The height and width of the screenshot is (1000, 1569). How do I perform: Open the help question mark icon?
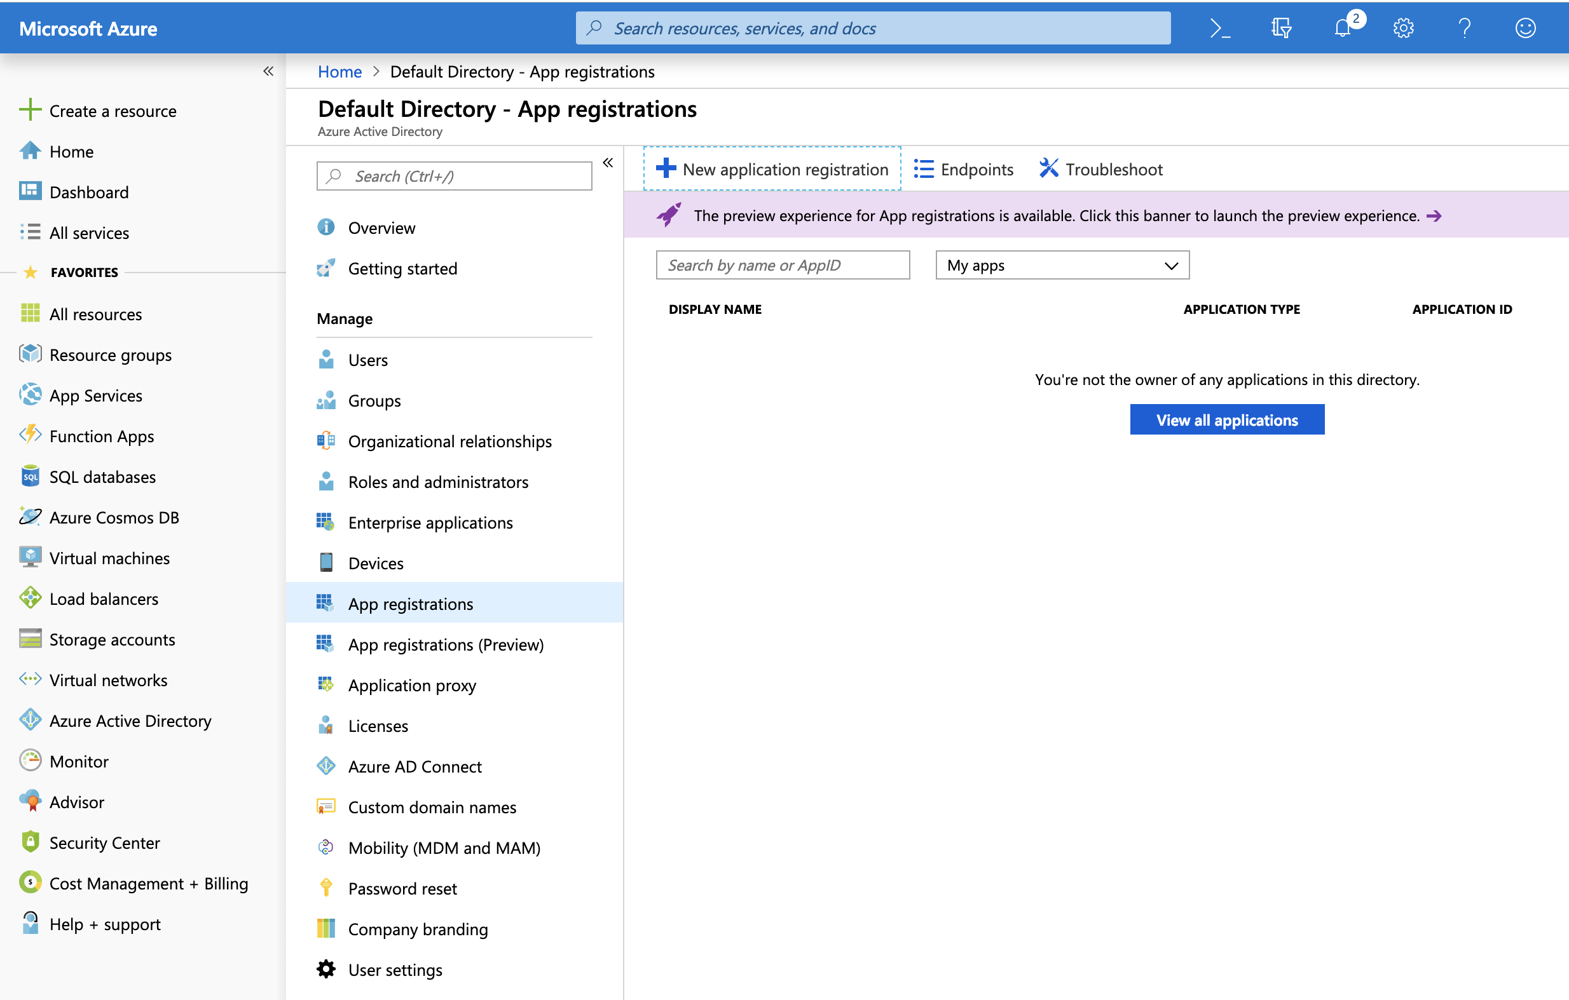click(1464, 28)
